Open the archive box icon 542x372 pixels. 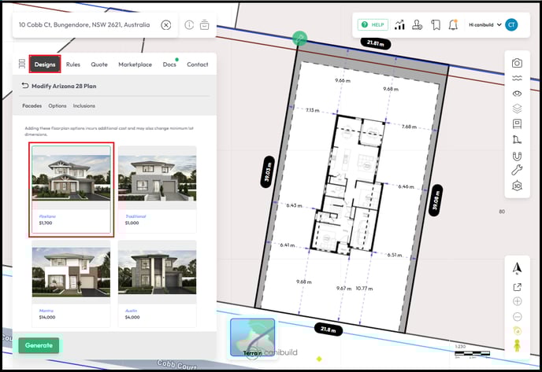click(204, 25)
